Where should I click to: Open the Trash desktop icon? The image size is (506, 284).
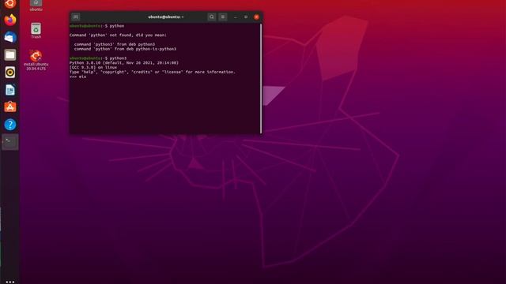pyautogui.click(x=36, y=31)
